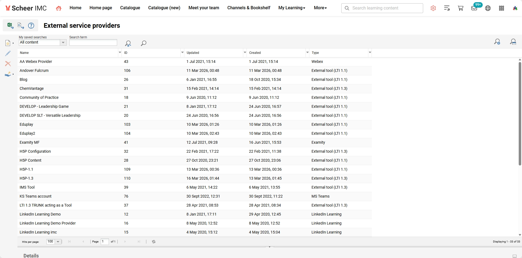The height and width of the screenshot is (258, 522).
Task: Click the Page number input field
Action: coord(105,242)
